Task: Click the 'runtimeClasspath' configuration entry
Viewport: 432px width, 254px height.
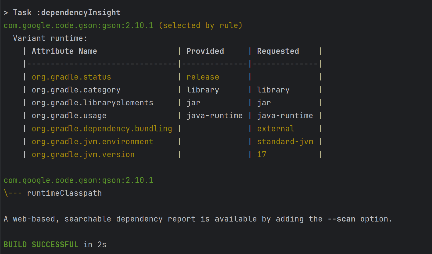Action: (x=64, y=193)
